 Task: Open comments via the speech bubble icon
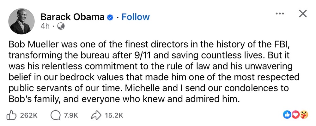click(x=55, y=116)
